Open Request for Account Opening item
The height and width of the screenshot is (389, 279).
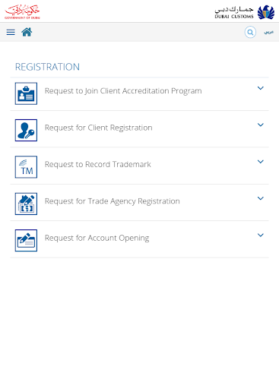[139, 239]
